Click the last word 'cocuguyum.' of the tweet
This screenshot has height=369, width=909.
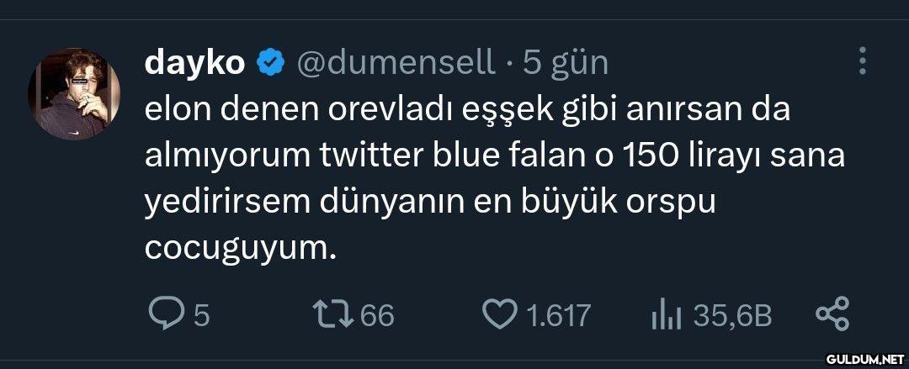click(241, 249)
